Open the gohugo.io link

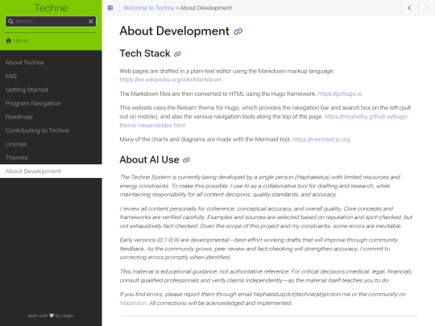[x=340, y=93]
